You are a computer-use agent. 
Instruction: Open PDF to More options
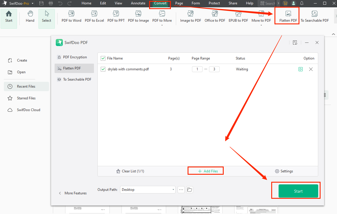pos(162,18)
